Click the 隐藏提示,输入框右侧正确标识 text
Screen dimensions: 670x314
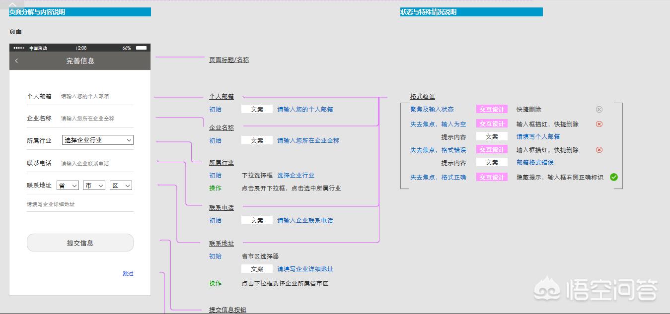[x=560, y=177]
